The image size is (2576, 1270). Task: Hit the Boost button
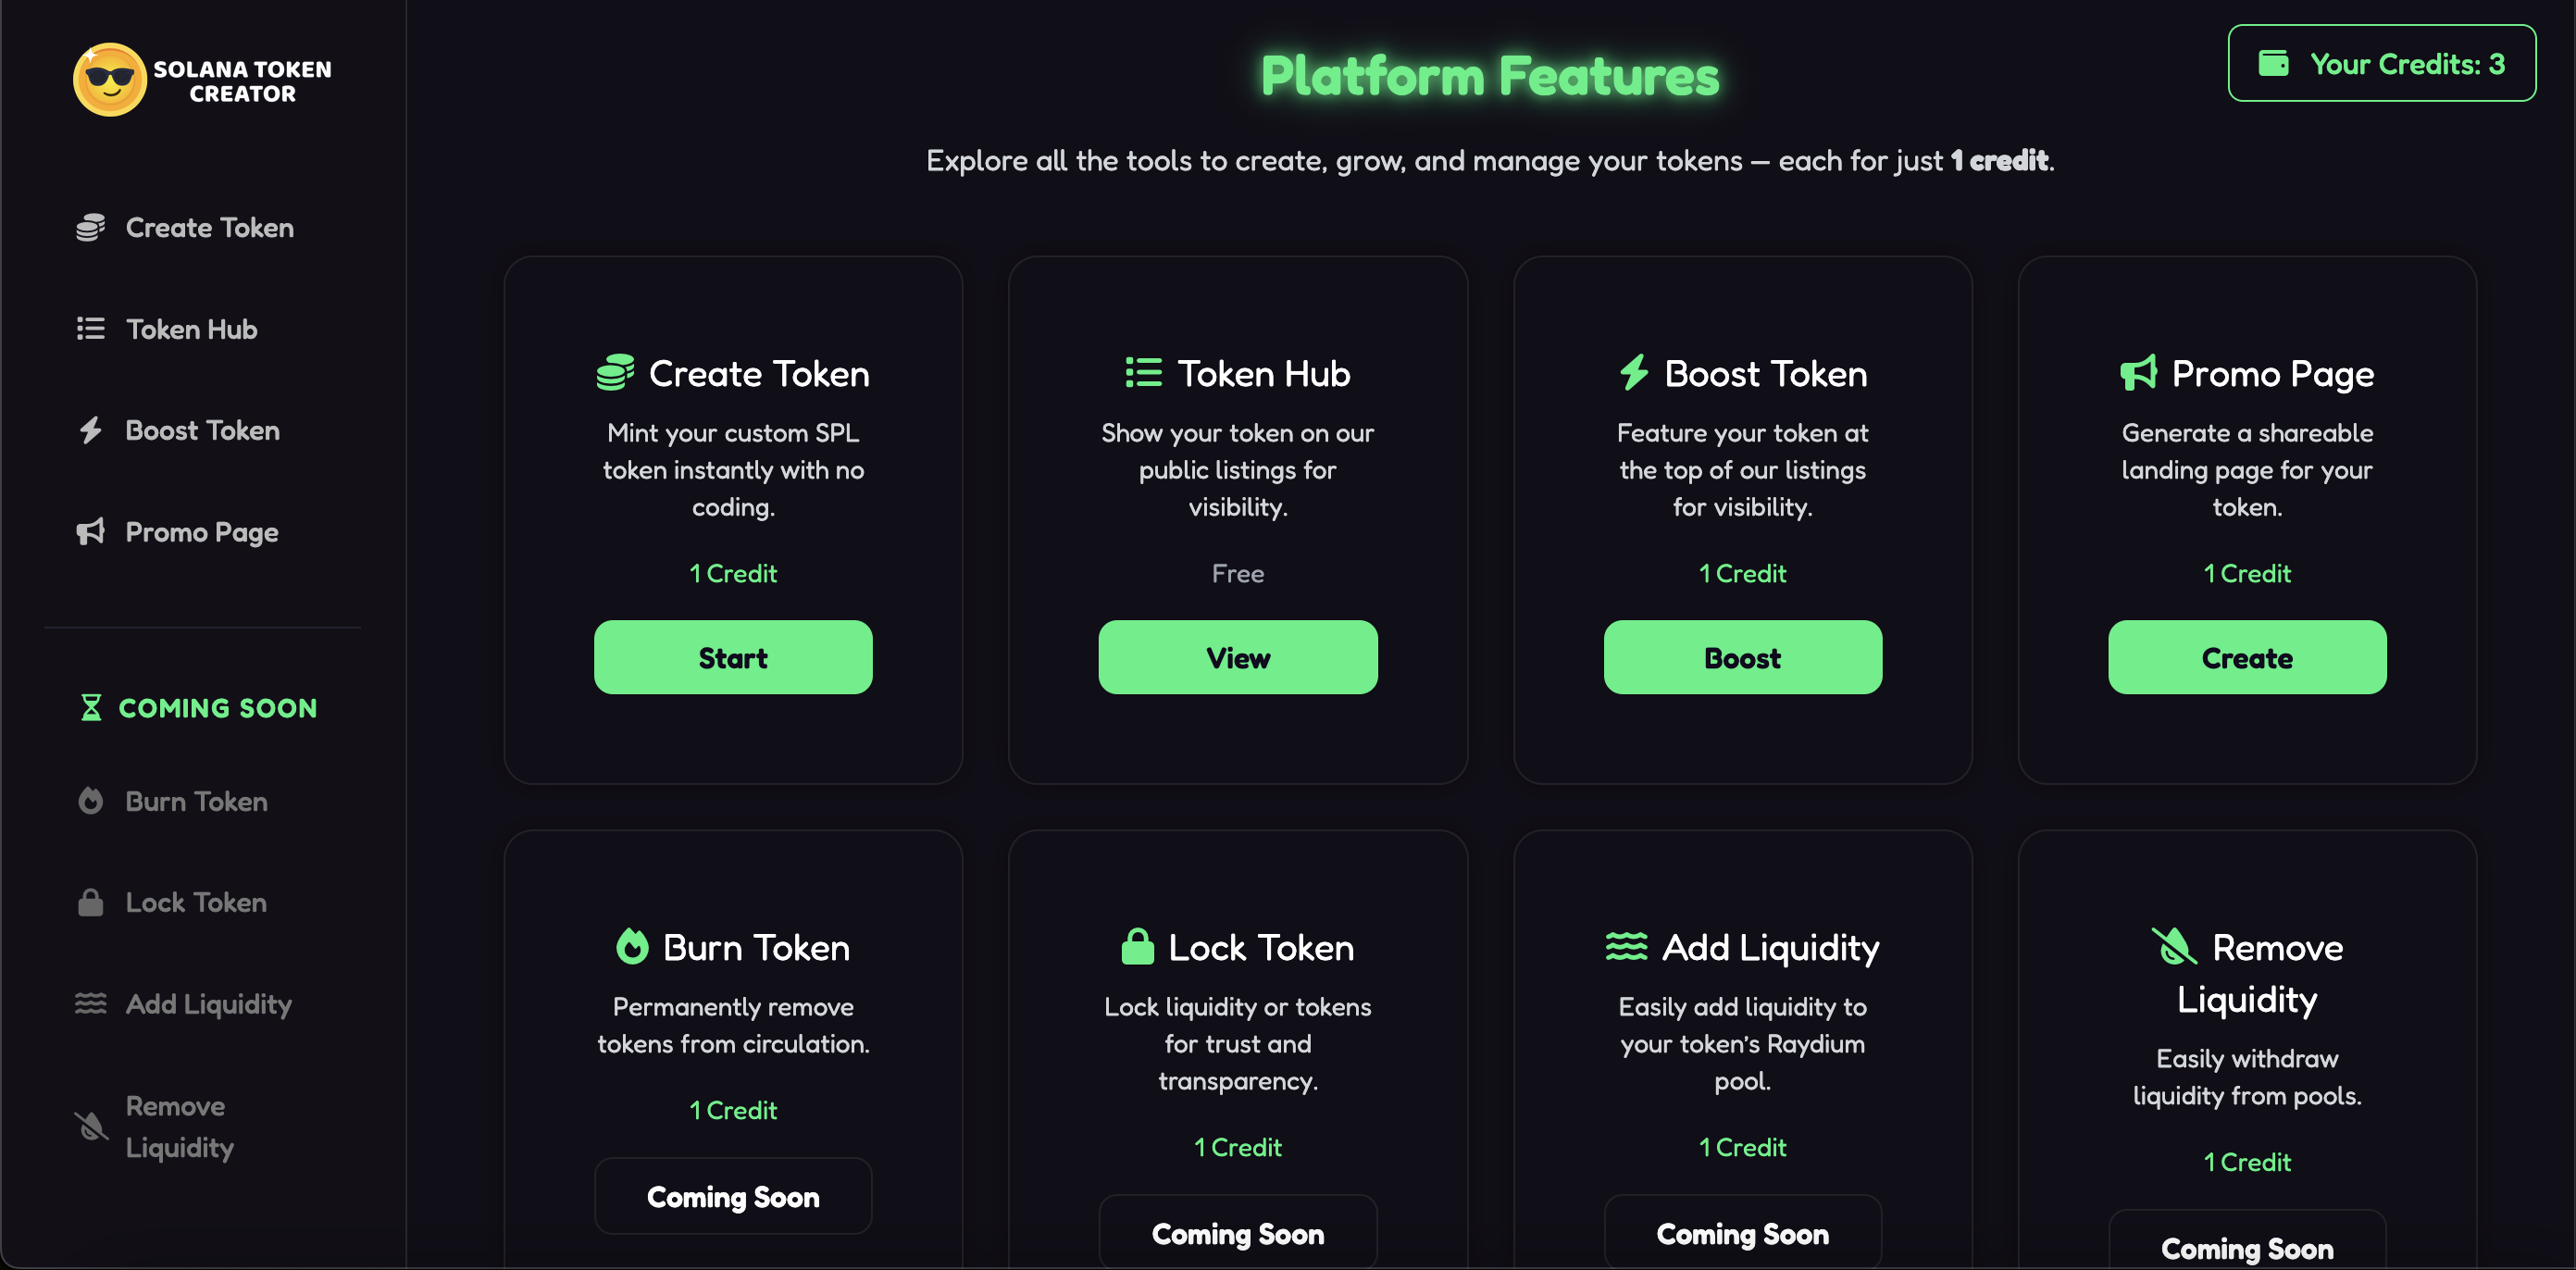[1742, 657]
